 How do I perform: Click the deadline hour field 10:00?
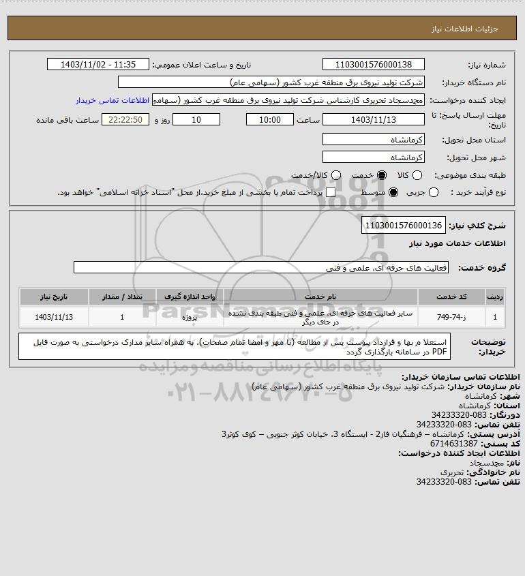click(270, 119)
